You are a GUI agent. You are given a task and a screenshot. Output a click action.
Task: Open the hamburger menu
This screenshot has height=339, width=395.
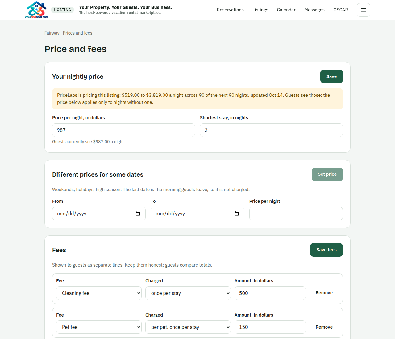364,10
